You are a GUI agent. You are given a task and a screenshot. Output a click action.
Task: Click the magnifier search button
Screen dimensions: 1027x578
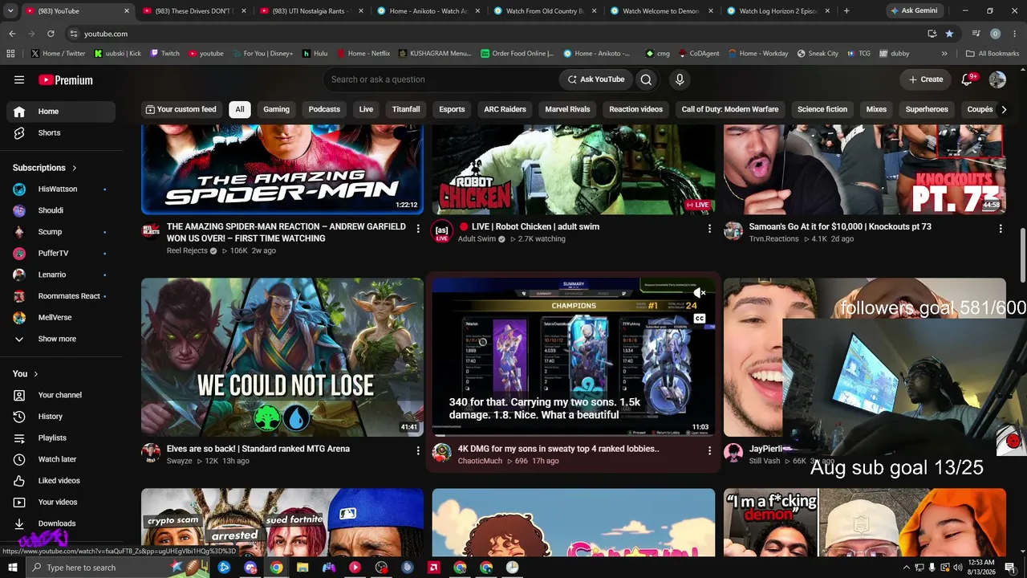(x=646, y=79)
